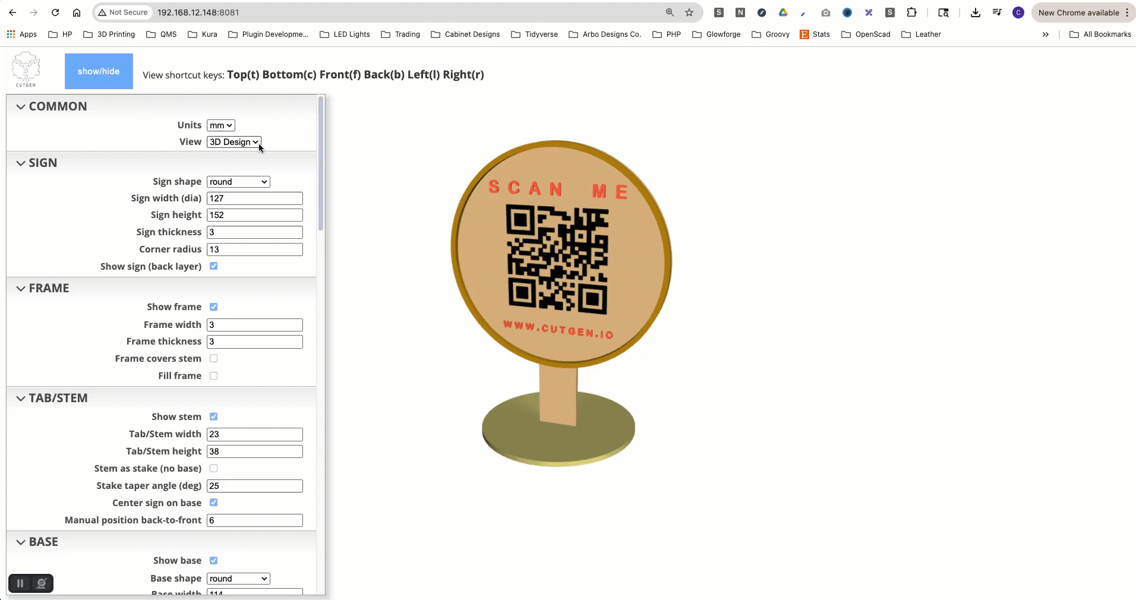Viewport: 1136px width, 600px height.
Task: Open the Sign shape dropdown
Action: [x=238, y=182]
